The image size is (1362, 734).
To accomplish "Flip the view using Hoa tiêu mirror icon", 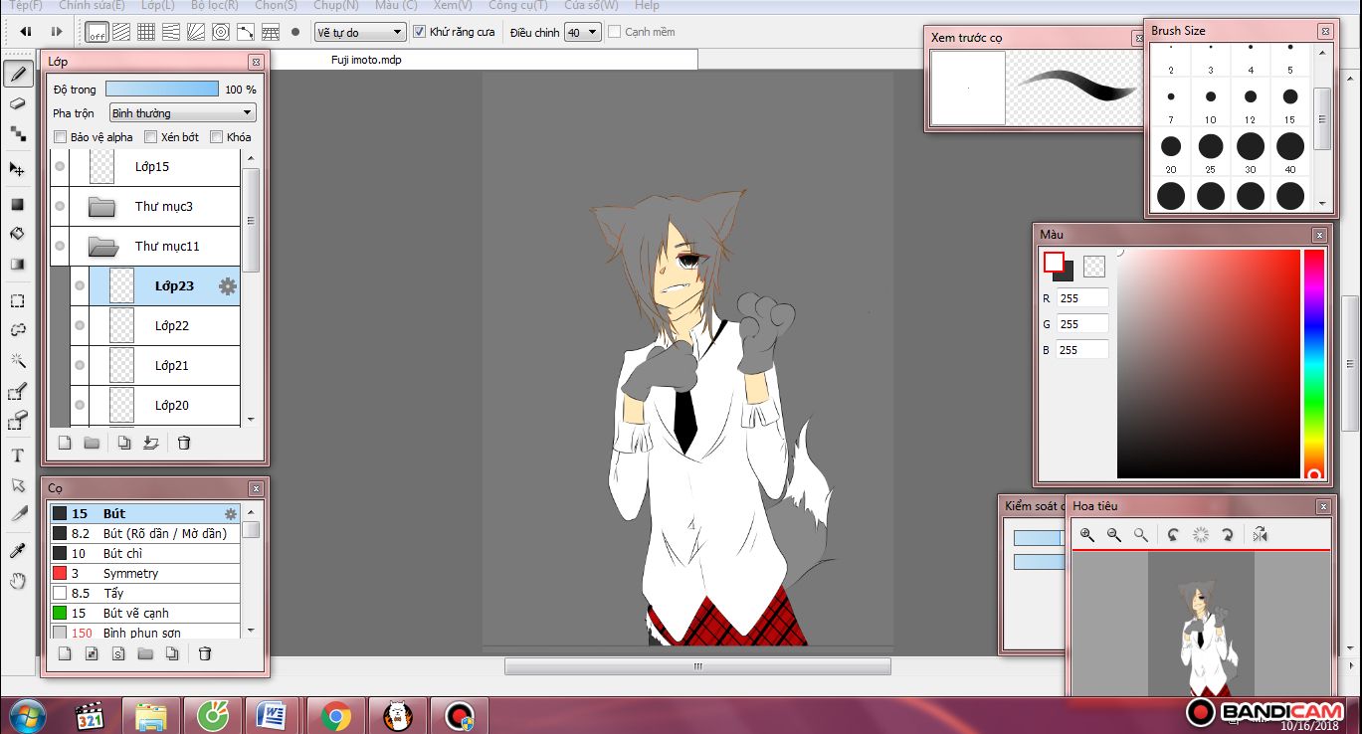I will 1261,535.
